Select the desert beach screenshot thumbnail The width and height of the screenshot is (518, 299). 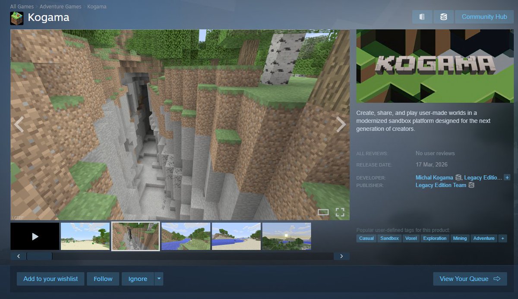point(85,236)
